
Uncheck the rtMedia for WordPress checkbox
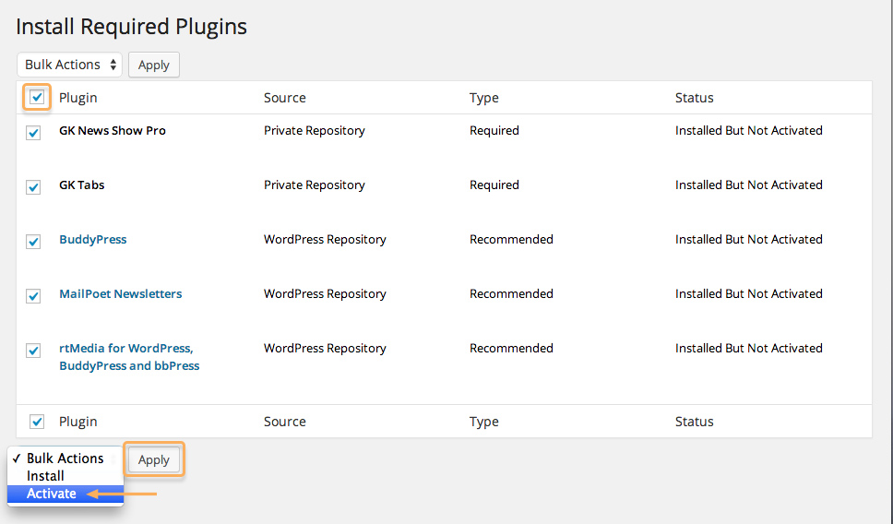click(x=33, y=351)
